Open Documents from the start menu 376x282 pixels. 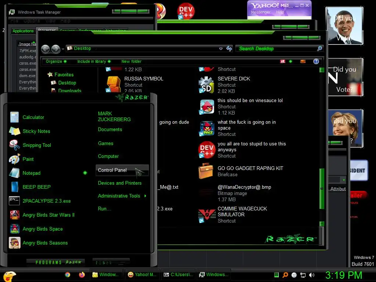110,130
